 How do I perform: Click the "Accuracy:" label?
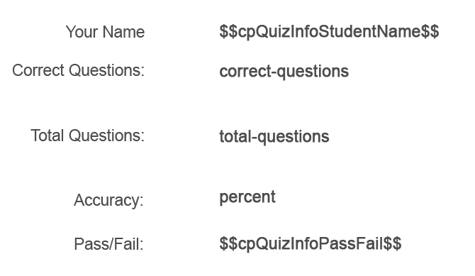[108, 200]
